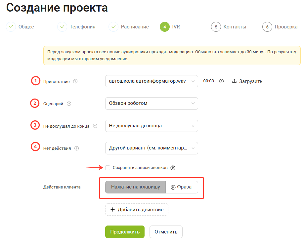
Task: Open the Сценарий dropdown showing Обзвон роботом
Action: pos(152,104)
